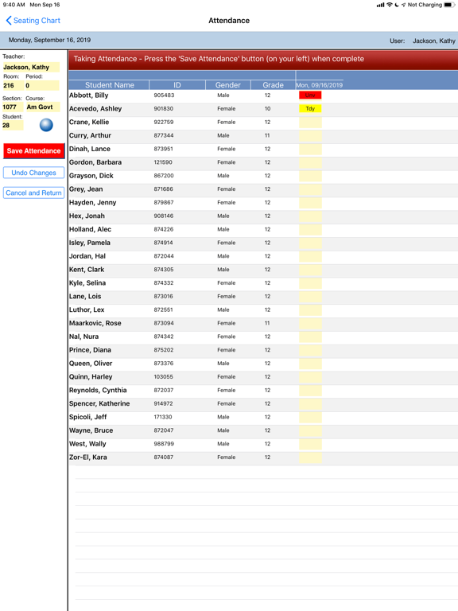Screen dimensions: 458x611
Task: Select the Room field showing 216
Action: pos(13,85)
